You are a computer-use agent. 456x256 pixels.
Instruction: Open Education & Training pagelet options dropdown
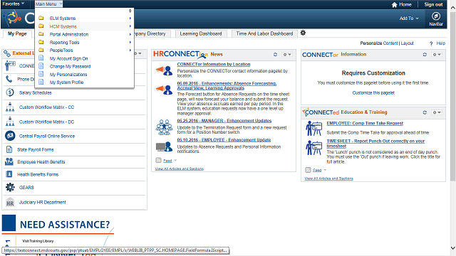pos(436,112)
